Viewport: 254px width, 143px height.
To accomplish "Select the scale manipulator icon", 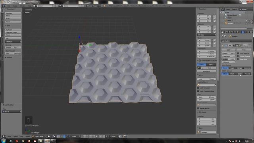I will (x=69, y=136).
